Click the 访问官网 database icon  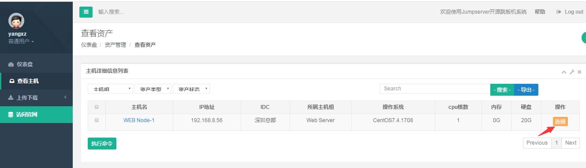(11, 115)
